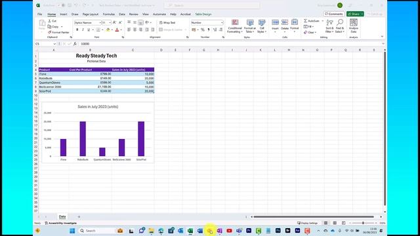
Task: Open Format as Table gallery
Action: coord(249,26)
